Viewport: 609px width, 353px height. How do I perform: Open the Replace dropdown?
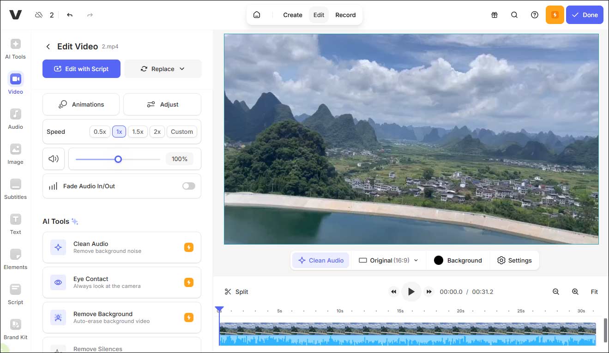[163, 68]
